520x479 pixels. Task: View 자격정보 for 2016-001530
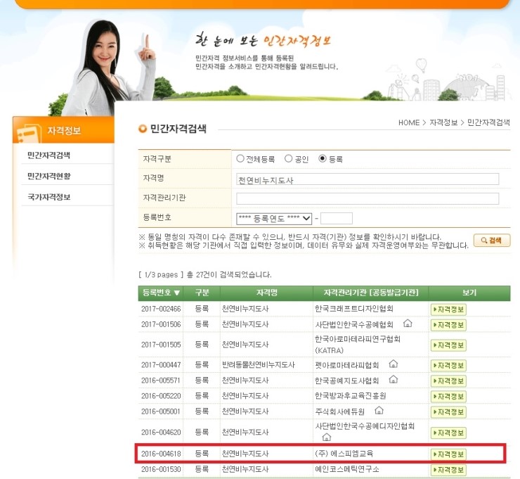(449, 470)
